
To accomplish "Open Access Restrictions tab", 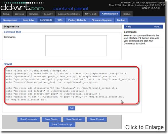I will [69, 14].
